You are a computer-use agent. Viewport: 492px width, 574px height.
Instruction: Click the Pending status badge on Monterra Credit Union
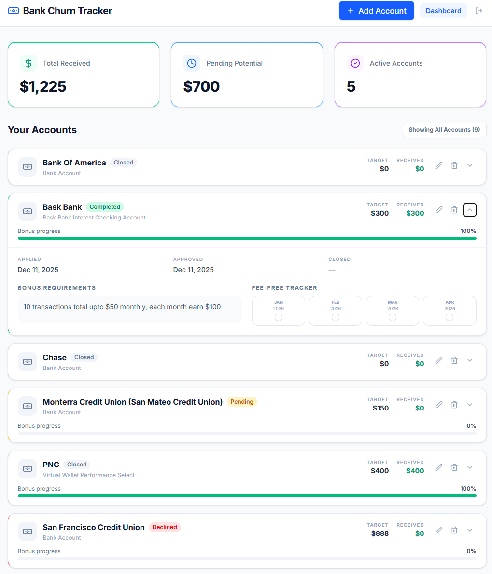(242, 401)
